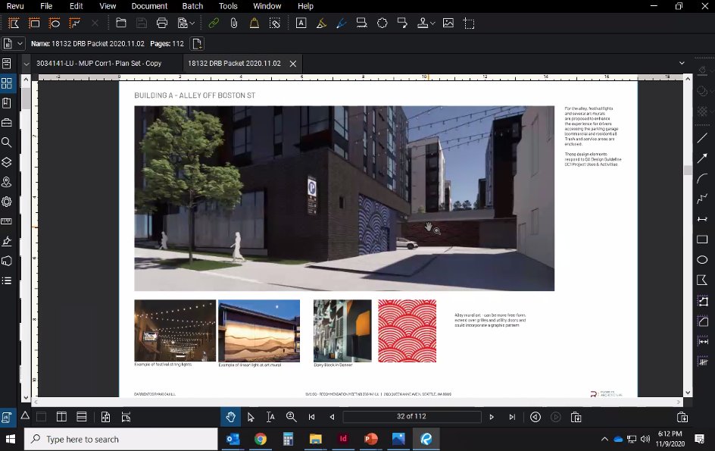Open the Tools menu
The image size is (715, 451).
pos(228,6)
